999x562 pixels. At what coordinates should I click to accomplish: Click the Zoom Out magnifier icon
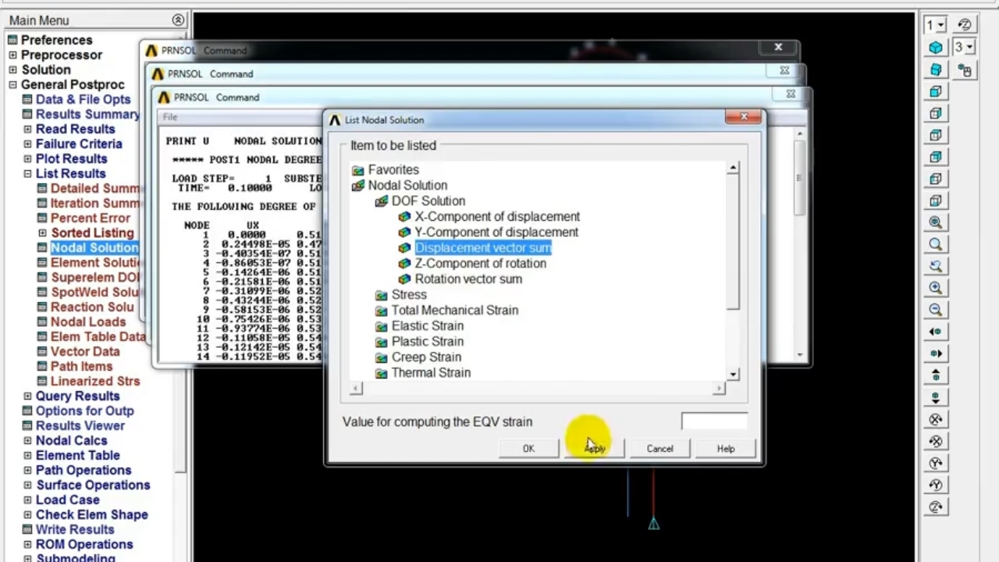[936, 310]
